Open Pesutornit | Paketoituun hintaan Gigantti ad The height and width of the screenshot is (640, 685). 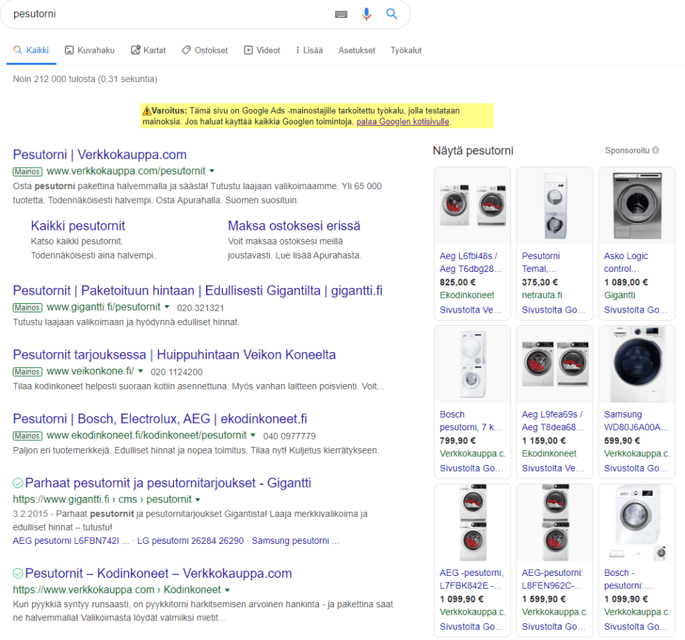197,291
